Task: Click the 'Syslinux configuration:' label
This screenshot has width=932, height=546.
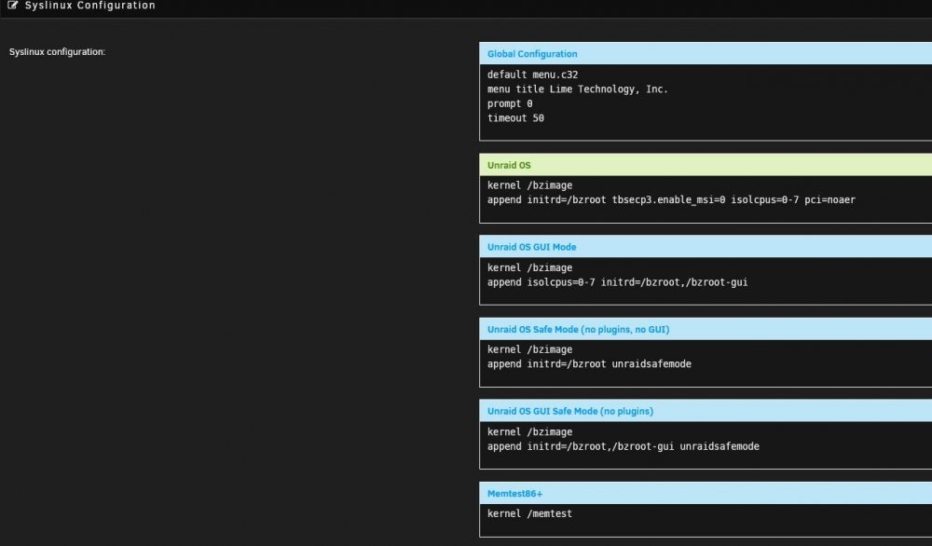Action: (x=57, y=51)
